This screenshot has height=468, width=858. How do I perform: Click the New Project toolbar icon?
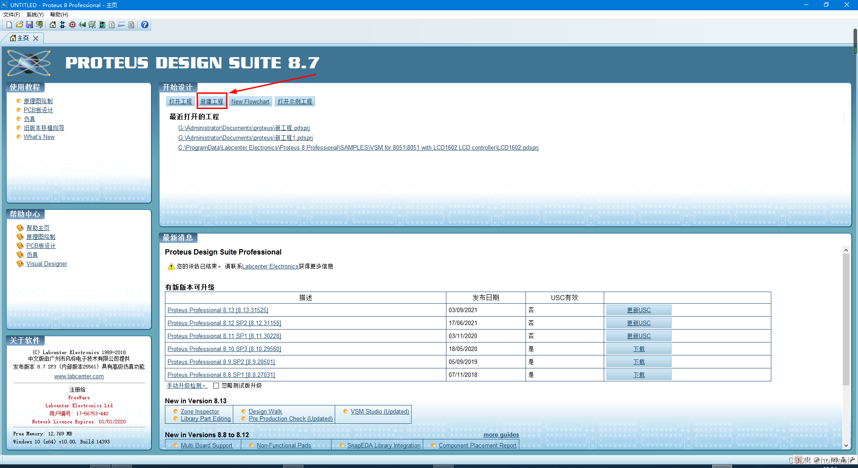9,25
